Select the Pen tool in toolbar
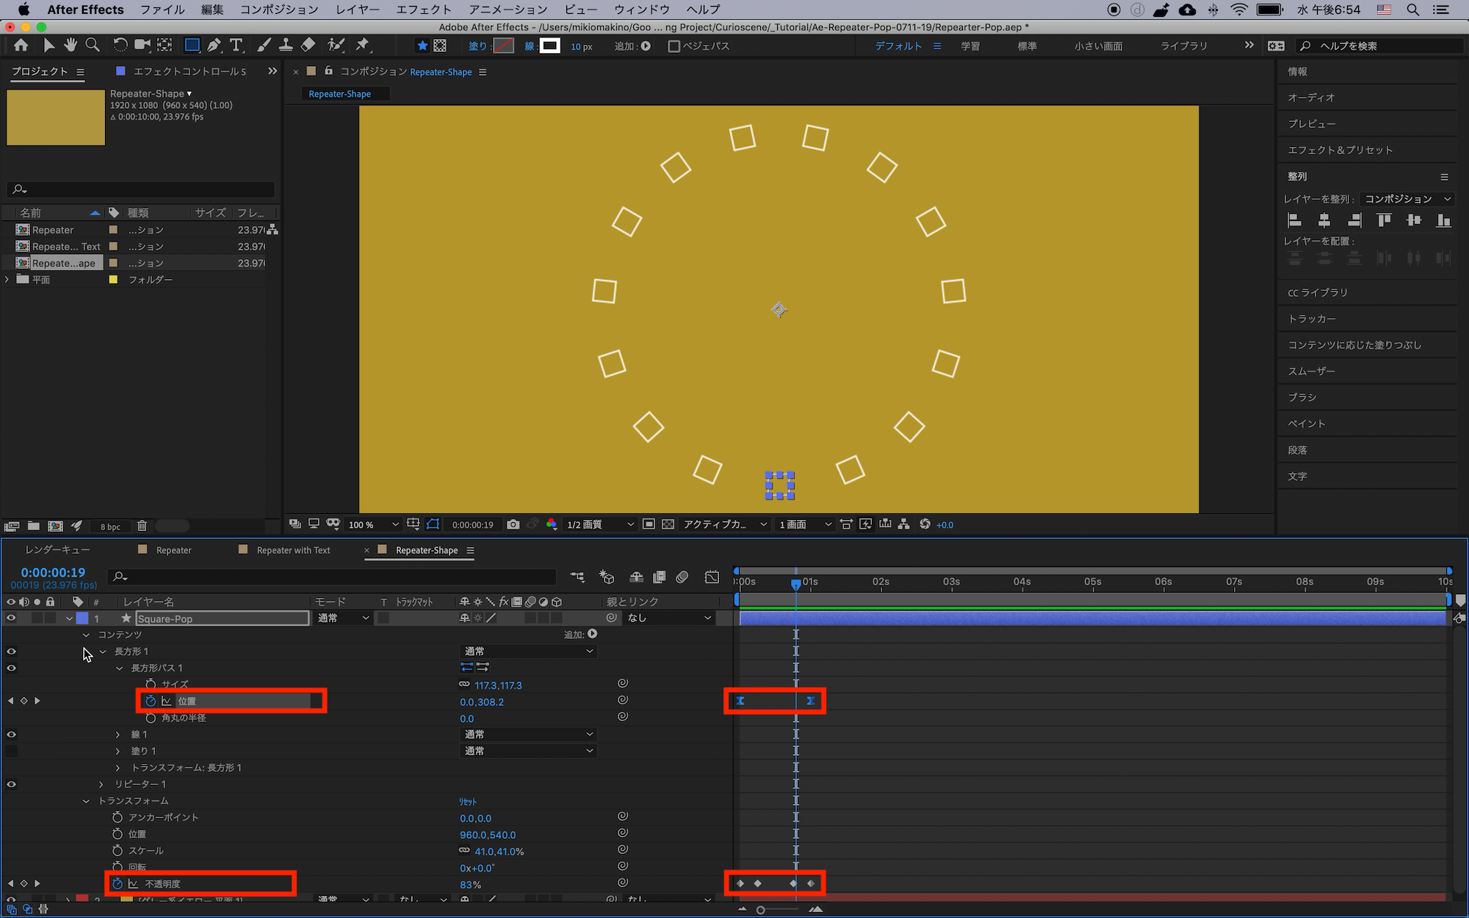 coord(214,46)
